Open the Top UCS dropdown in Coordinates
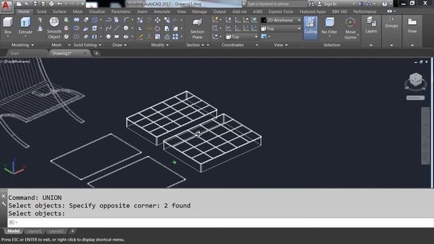This screenshot has height=244, width=434. (x=242, y=37)
